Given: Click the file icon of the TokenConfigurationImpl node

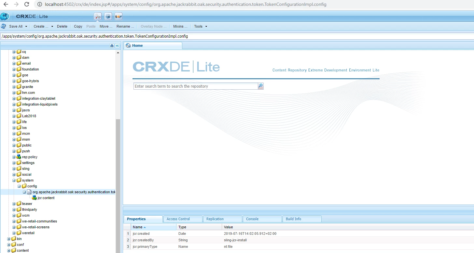Looking at the screenshot, I should point(29,192).
